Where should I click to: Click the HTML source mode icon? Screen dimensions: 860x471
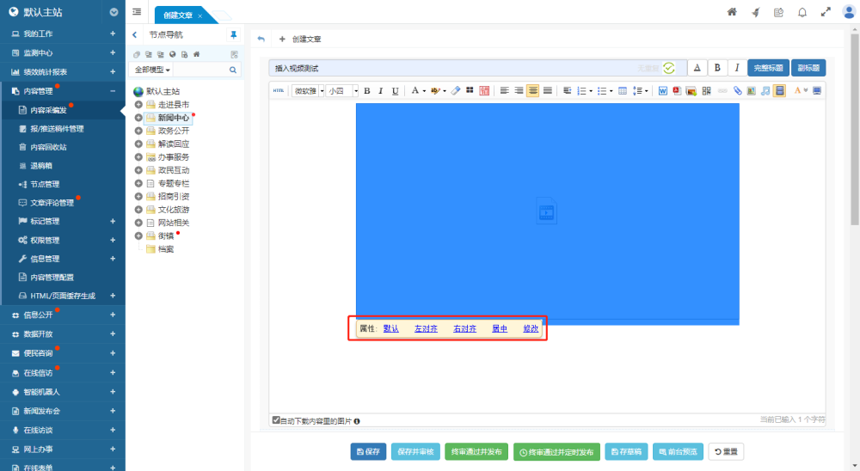tap(278, 90)
